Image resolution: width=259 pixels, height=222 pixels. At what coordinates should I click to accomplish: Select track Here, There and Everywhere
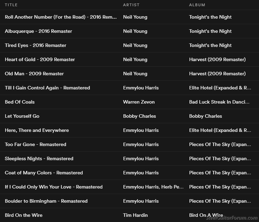[x=37, y=130]
